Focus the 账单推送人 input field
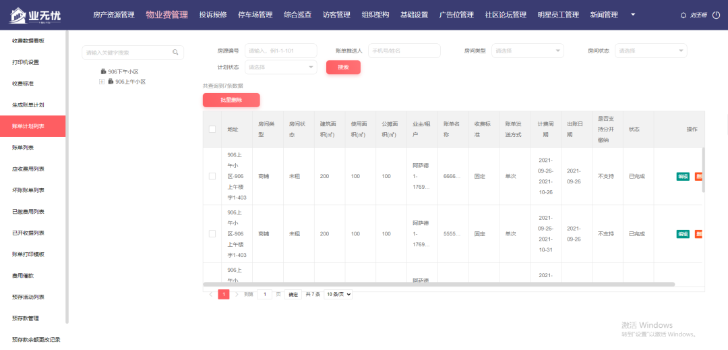This screenshot has height=350, width=728. pyautogui.click(x=404, y=51)
